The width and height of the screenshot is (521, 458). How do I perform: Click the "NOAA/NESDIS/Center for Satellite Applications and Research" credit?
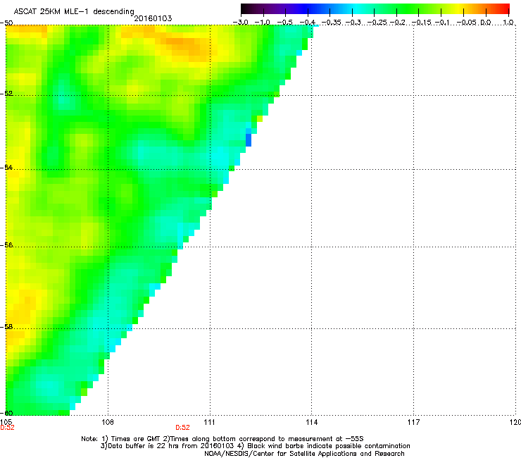tap(304, 454)
